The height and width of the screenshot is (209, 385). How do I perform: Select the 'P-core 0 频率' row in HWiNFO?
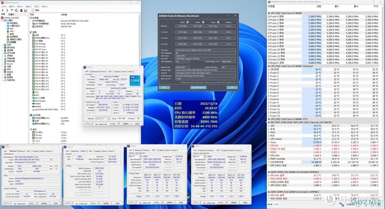click(x=324, y=16)
